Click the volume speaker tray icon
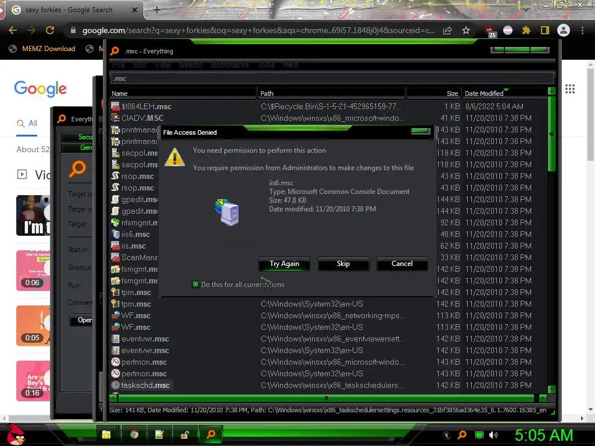The height and width of the screenshot is (446, 595). (x=493, y=435)
